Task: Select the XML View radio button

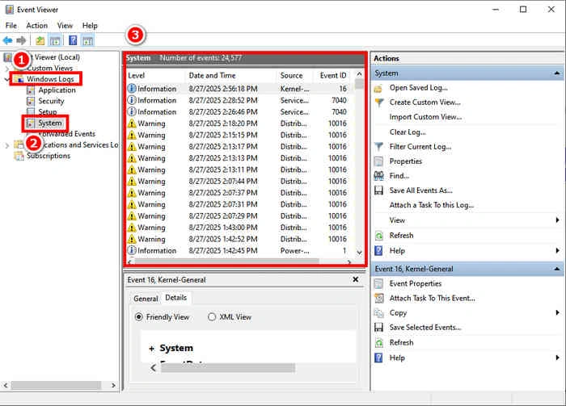Action: tap(212, 317)
